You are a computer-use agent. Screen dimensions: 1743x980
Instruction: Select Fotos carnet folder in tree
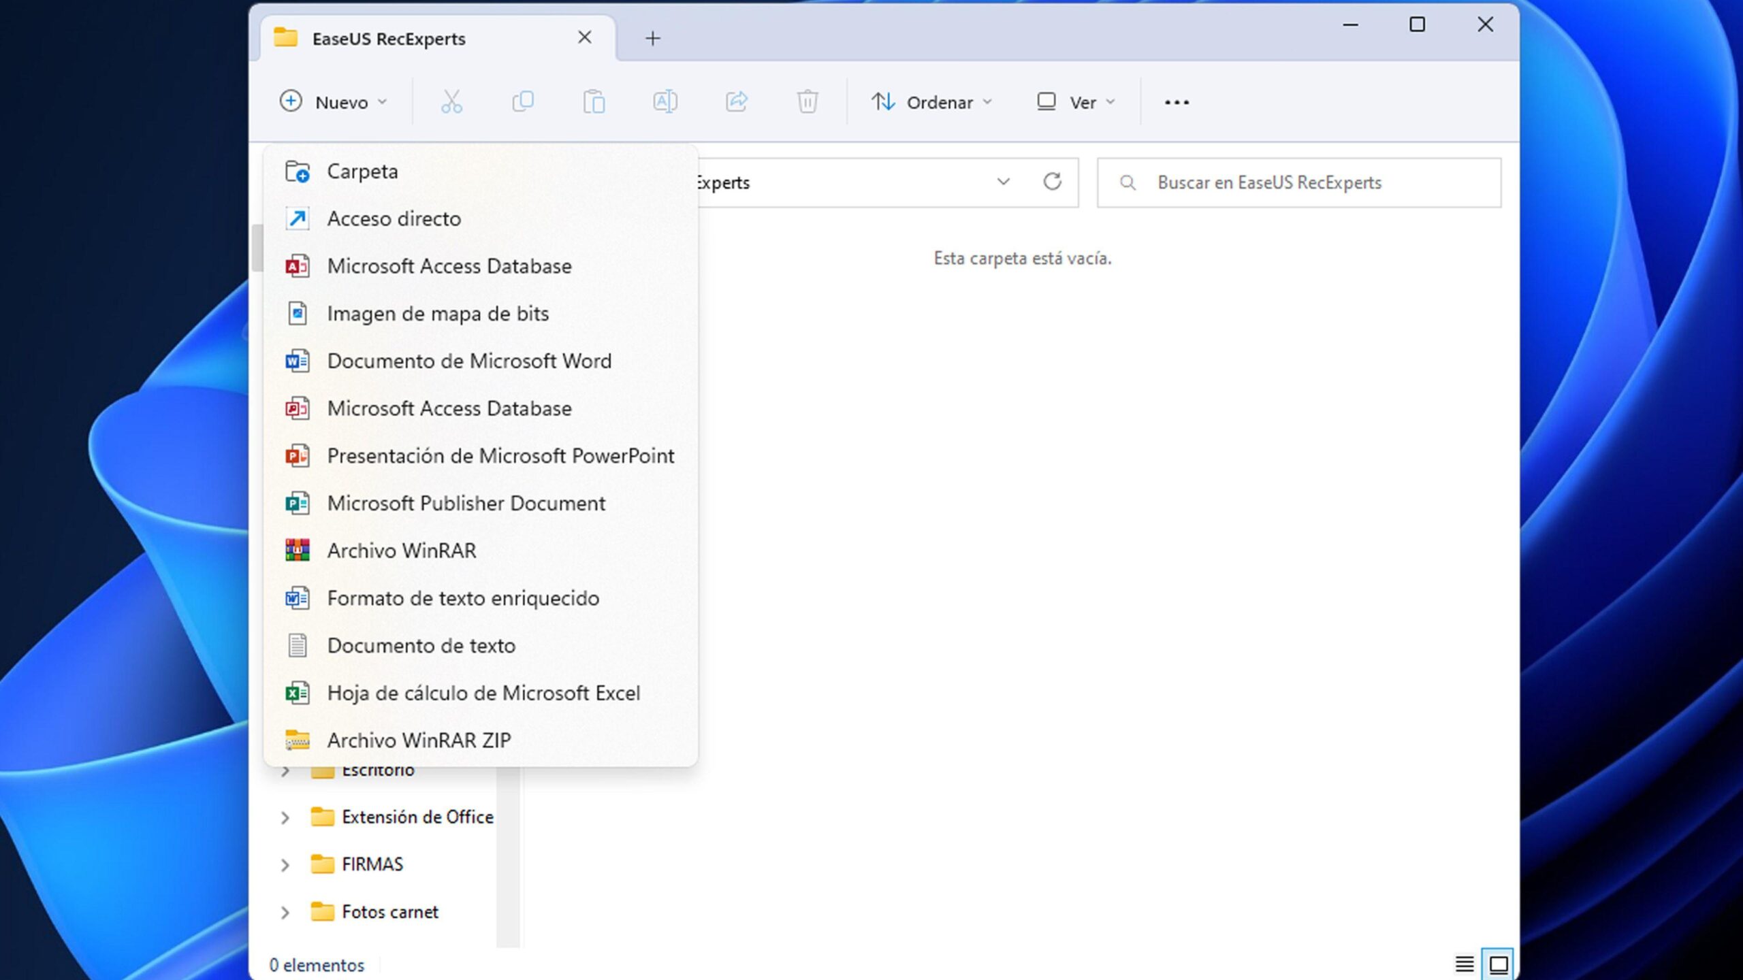(374, 913)
